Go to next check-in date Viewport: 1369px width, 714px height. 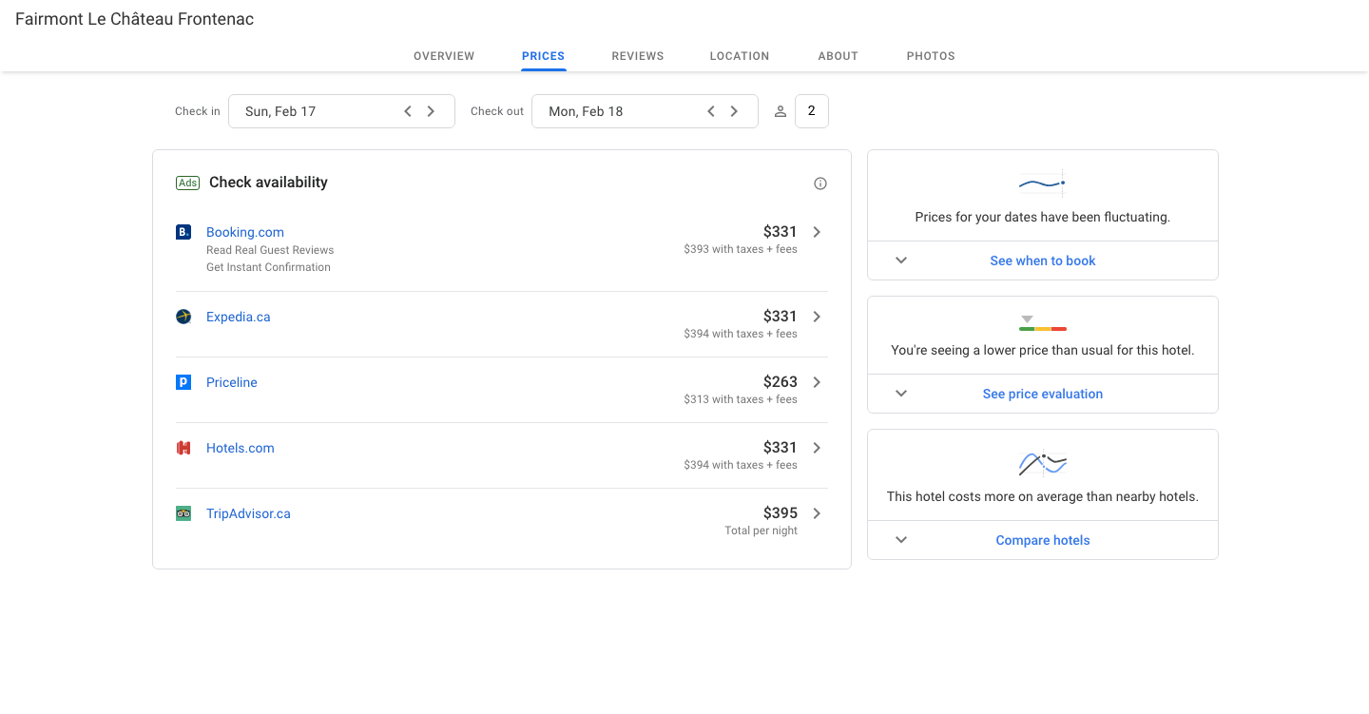[x=431, y=111]
